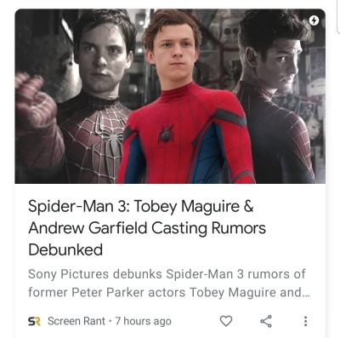The height and width of the screenshot is (338, 340).
Task: Click the dark-suited figure on the right of the image
Action: pyautogui.click(x=276, y=96)
